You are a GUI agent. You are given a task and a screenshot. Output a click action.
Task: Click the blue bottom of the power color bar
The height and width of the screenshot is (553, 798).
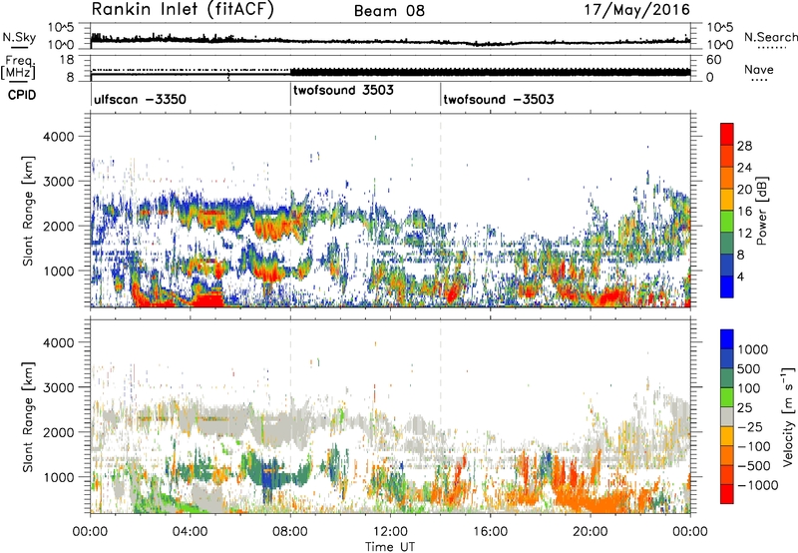pos(727,286)
